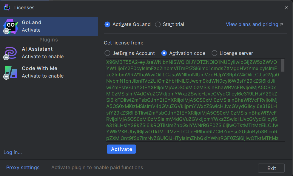Open the Log in... link
293x176 pixels.
(x=13, y=152)
